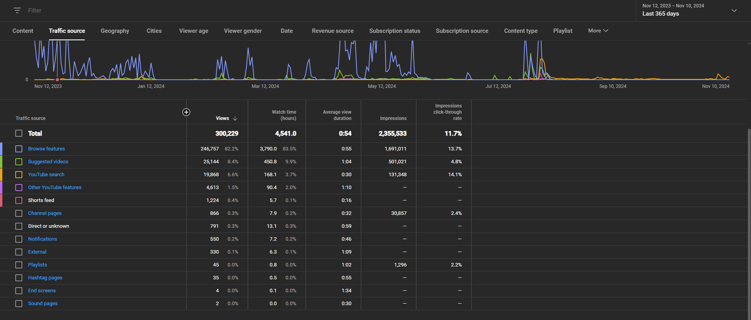
Task: Toggle the Browse features checkbox
Action: coord(19,149)
